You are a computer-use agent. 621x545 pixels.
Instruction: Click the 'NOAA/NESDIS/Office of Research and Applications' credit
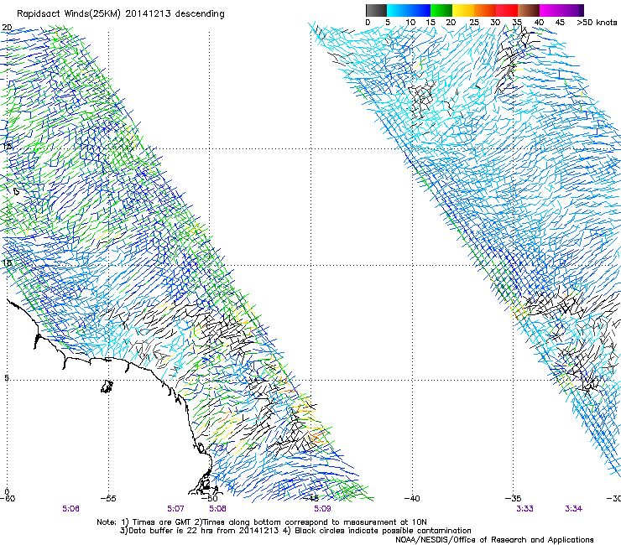494,540
